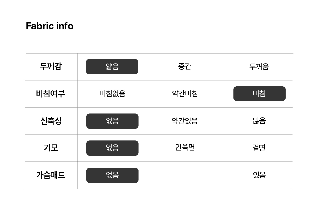Select 없음 in the 신축성 row

tap(112, 121)
